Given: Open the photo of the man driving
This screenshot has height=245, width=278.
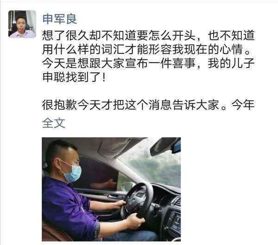Looking at the screenshot, I should pos(111,189).
